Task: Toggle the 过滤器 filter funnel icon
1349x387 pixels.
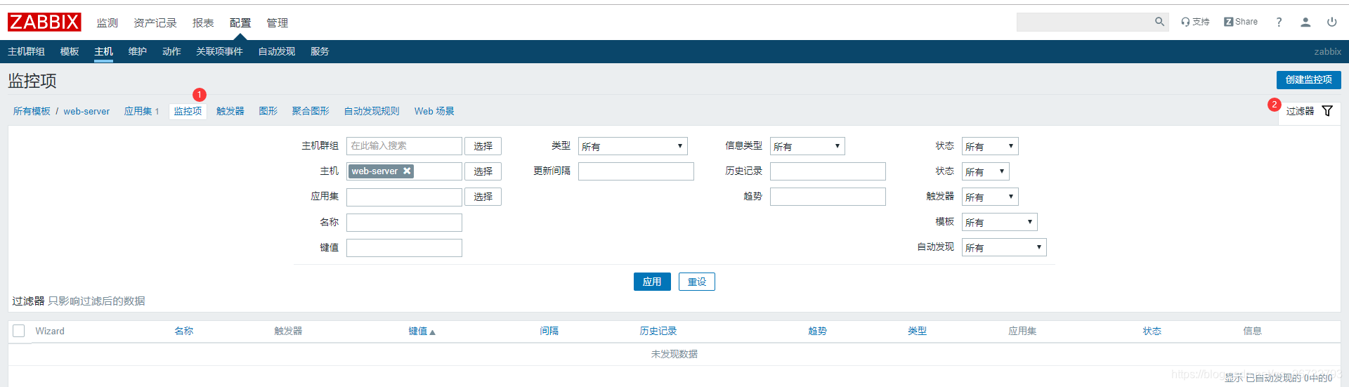Action: click(x=1327, y=111)
